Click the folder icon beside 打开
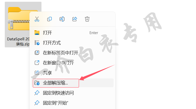 [37, 33]
